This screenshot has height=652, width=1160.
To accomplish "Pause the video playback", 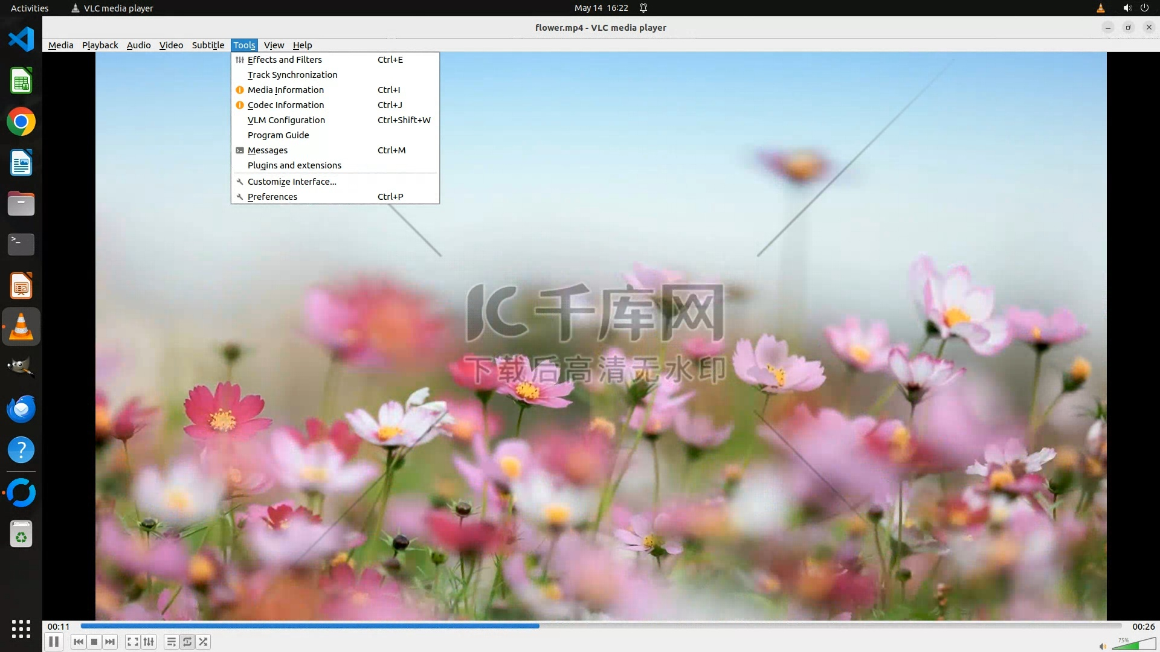I will 54,642.
